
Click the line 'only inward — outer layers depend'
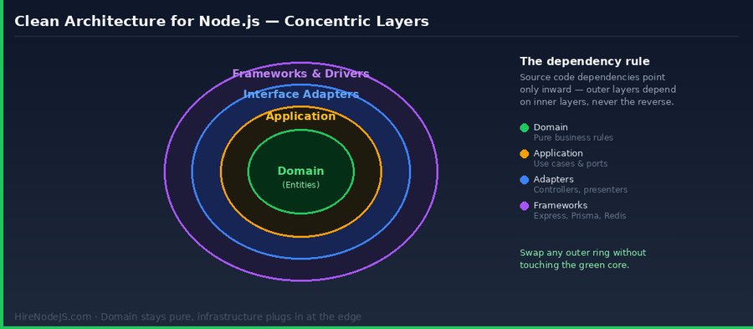point(598,90)
